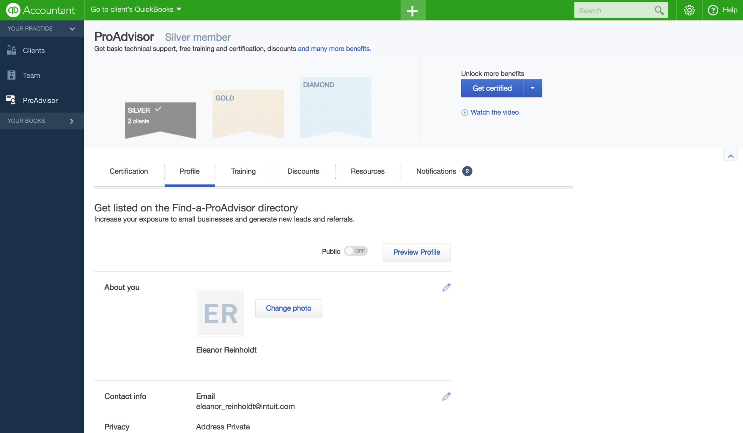Screen dimensions: 743x433
Task: Click the Preview Profile button
Action: click(x=417, y=252)
